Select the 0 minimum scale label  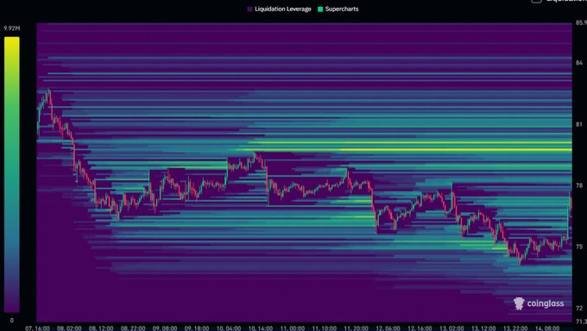11,320
